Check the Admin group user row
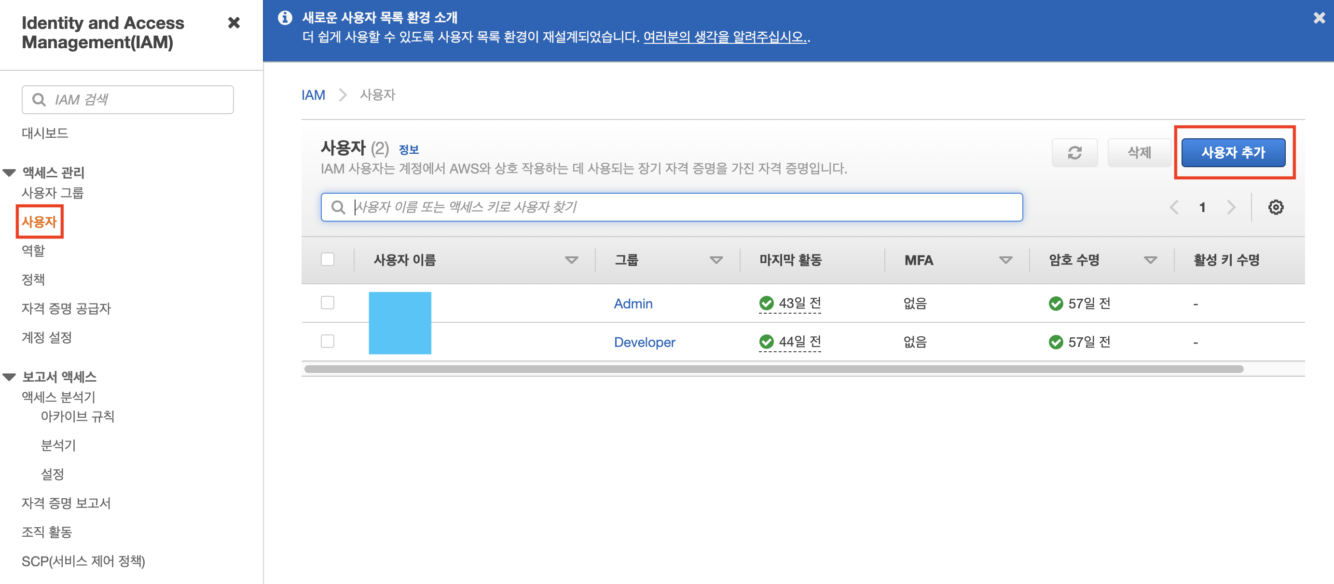This screenshot has width=1334, height=584. [x=327, y=303]
